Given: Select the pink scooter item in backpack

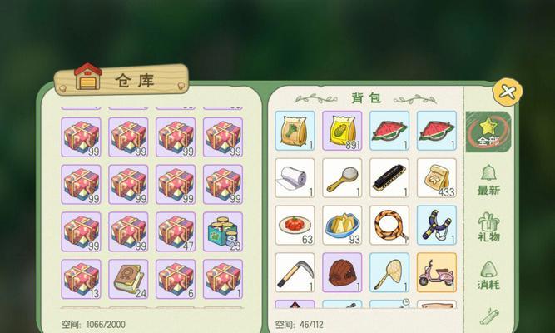Looking at the screenshot, I should 437,272.
